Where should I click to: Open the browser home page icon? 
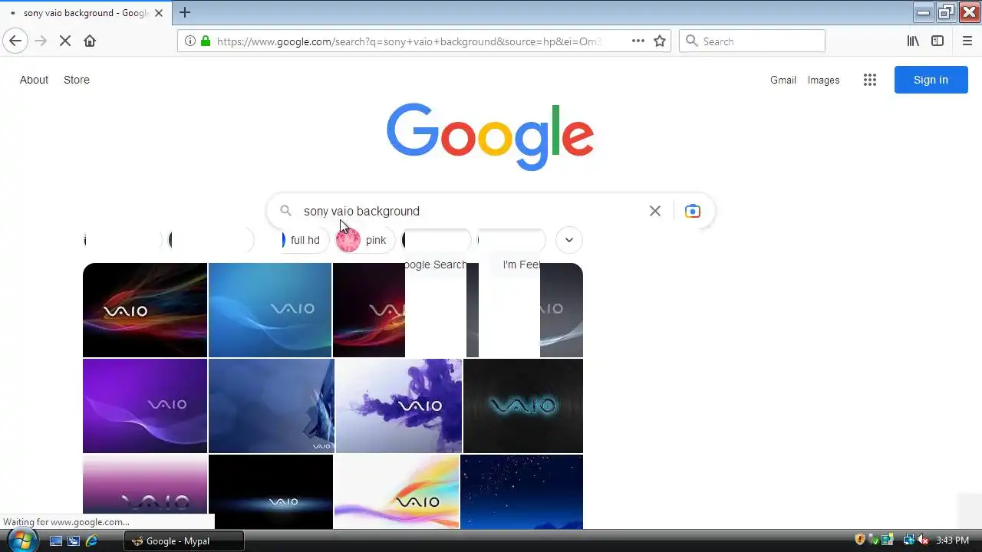90,41
